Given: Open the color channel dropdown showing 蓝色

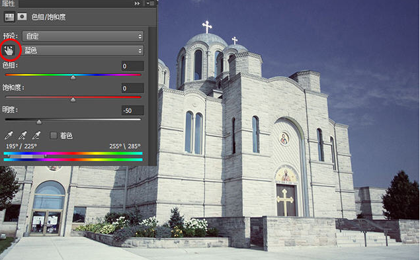Looking at the screenshot, I should point(83,50).
